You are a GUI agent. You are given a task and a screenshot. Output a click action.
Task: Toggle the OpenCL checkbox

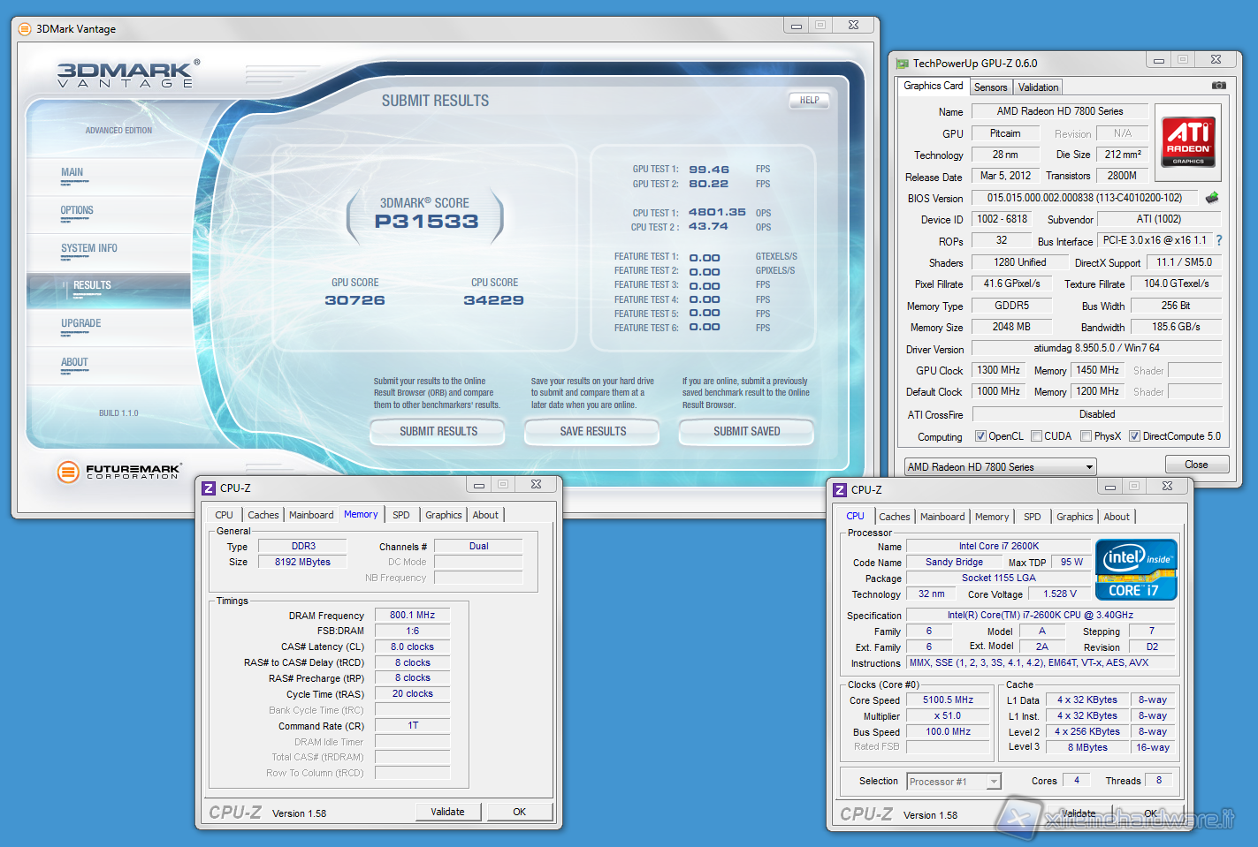pos(980,436)
